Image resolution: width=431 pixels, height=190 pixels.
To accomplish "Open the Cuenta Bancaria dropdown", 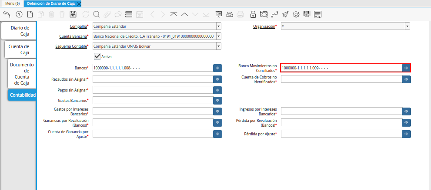I will point(218,36).
